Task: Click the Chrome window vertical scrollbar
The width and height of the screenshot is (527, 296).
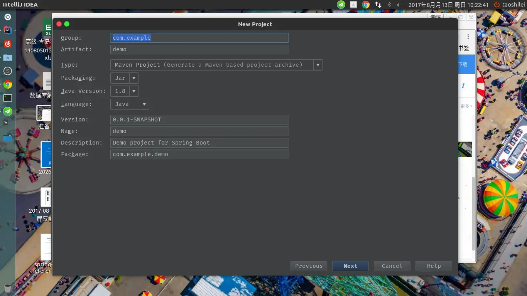Action: [473, 214]
